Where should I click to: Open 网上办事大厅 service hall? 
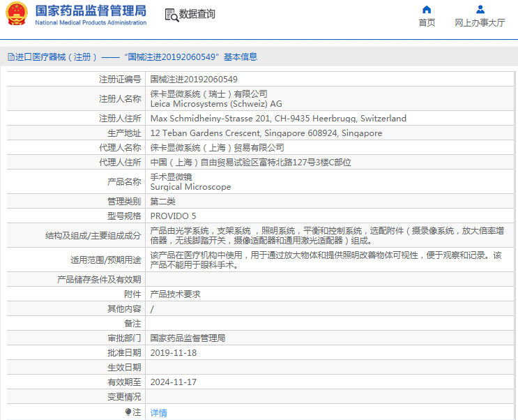click(x=480, y=22)
